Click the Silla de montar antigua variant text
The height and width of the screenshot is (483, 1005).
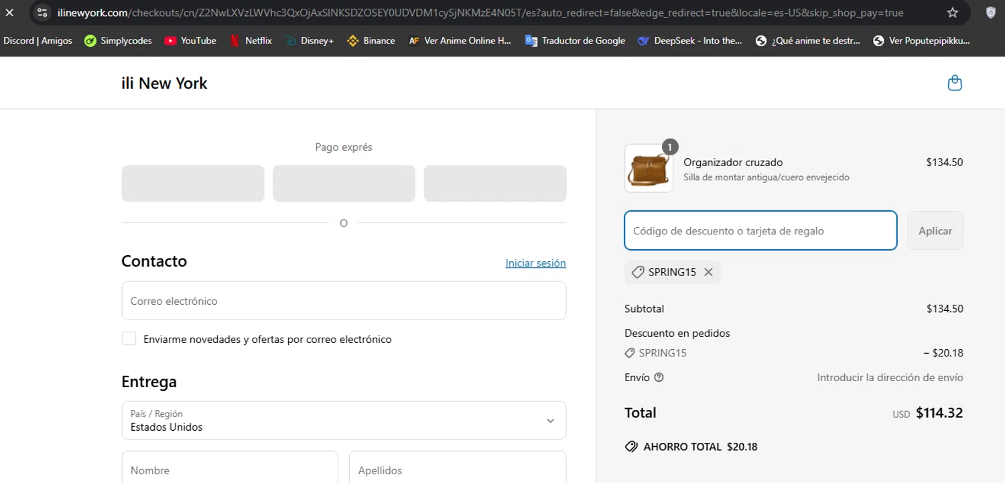[766, 178]
